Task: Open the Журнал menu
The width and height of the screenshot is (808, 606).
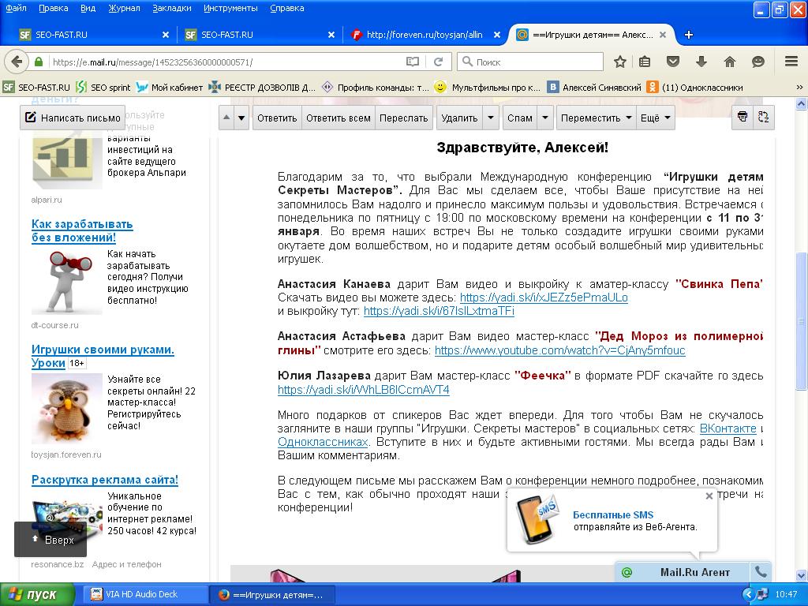Action: click(x=124, y=8)
